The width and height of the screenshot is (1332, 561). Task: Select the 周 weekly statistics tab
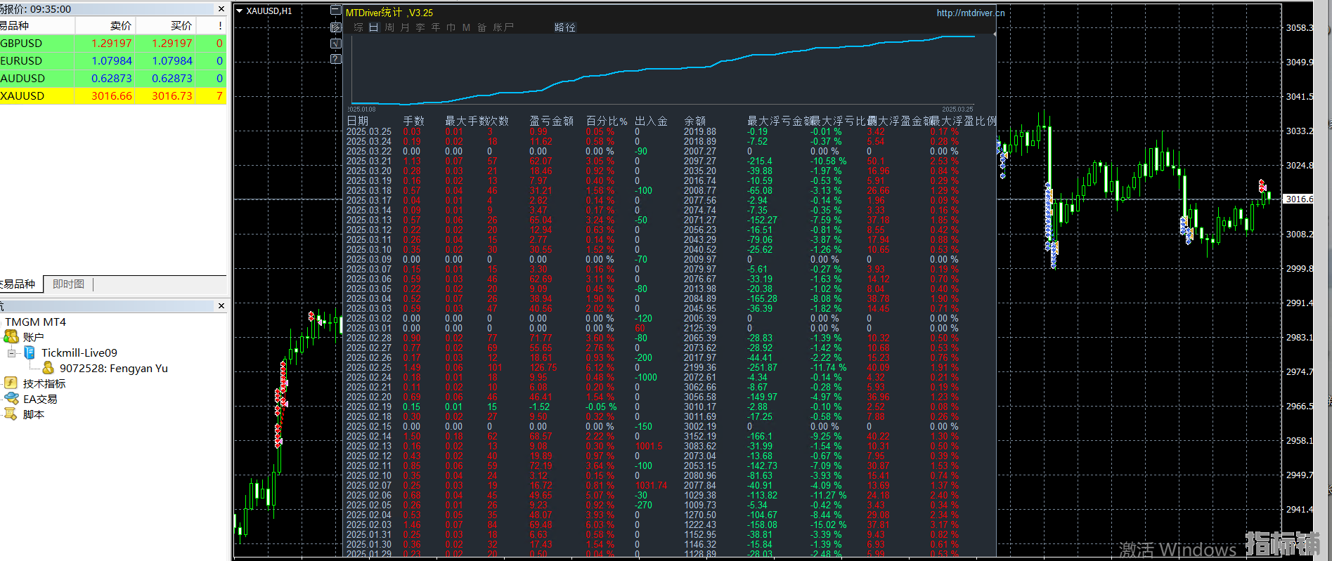point(389,27)
